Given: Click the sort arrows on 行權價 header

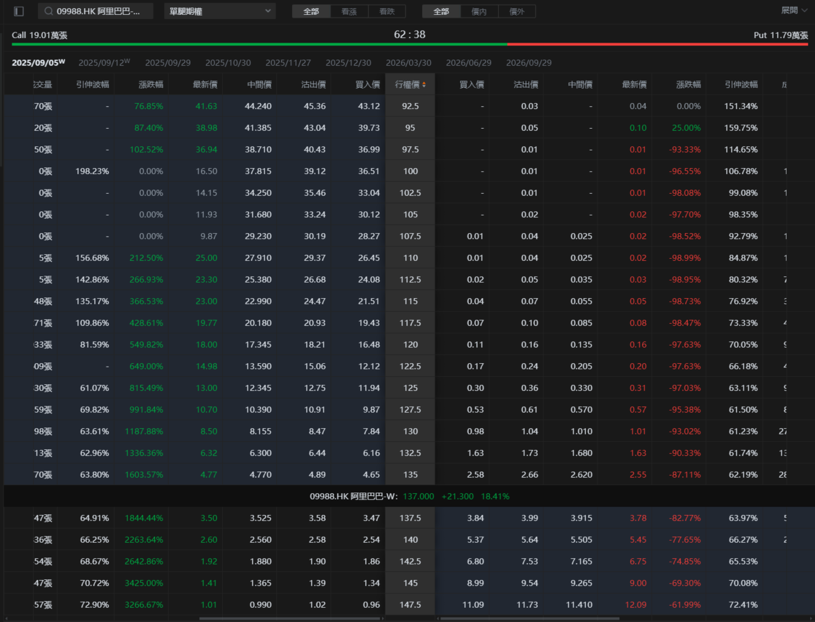Looking at the screenshot, I should (424, 85).
